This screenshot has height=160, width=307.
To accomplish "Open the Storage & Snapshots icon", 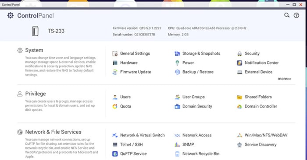I will (x=177, y=53).
